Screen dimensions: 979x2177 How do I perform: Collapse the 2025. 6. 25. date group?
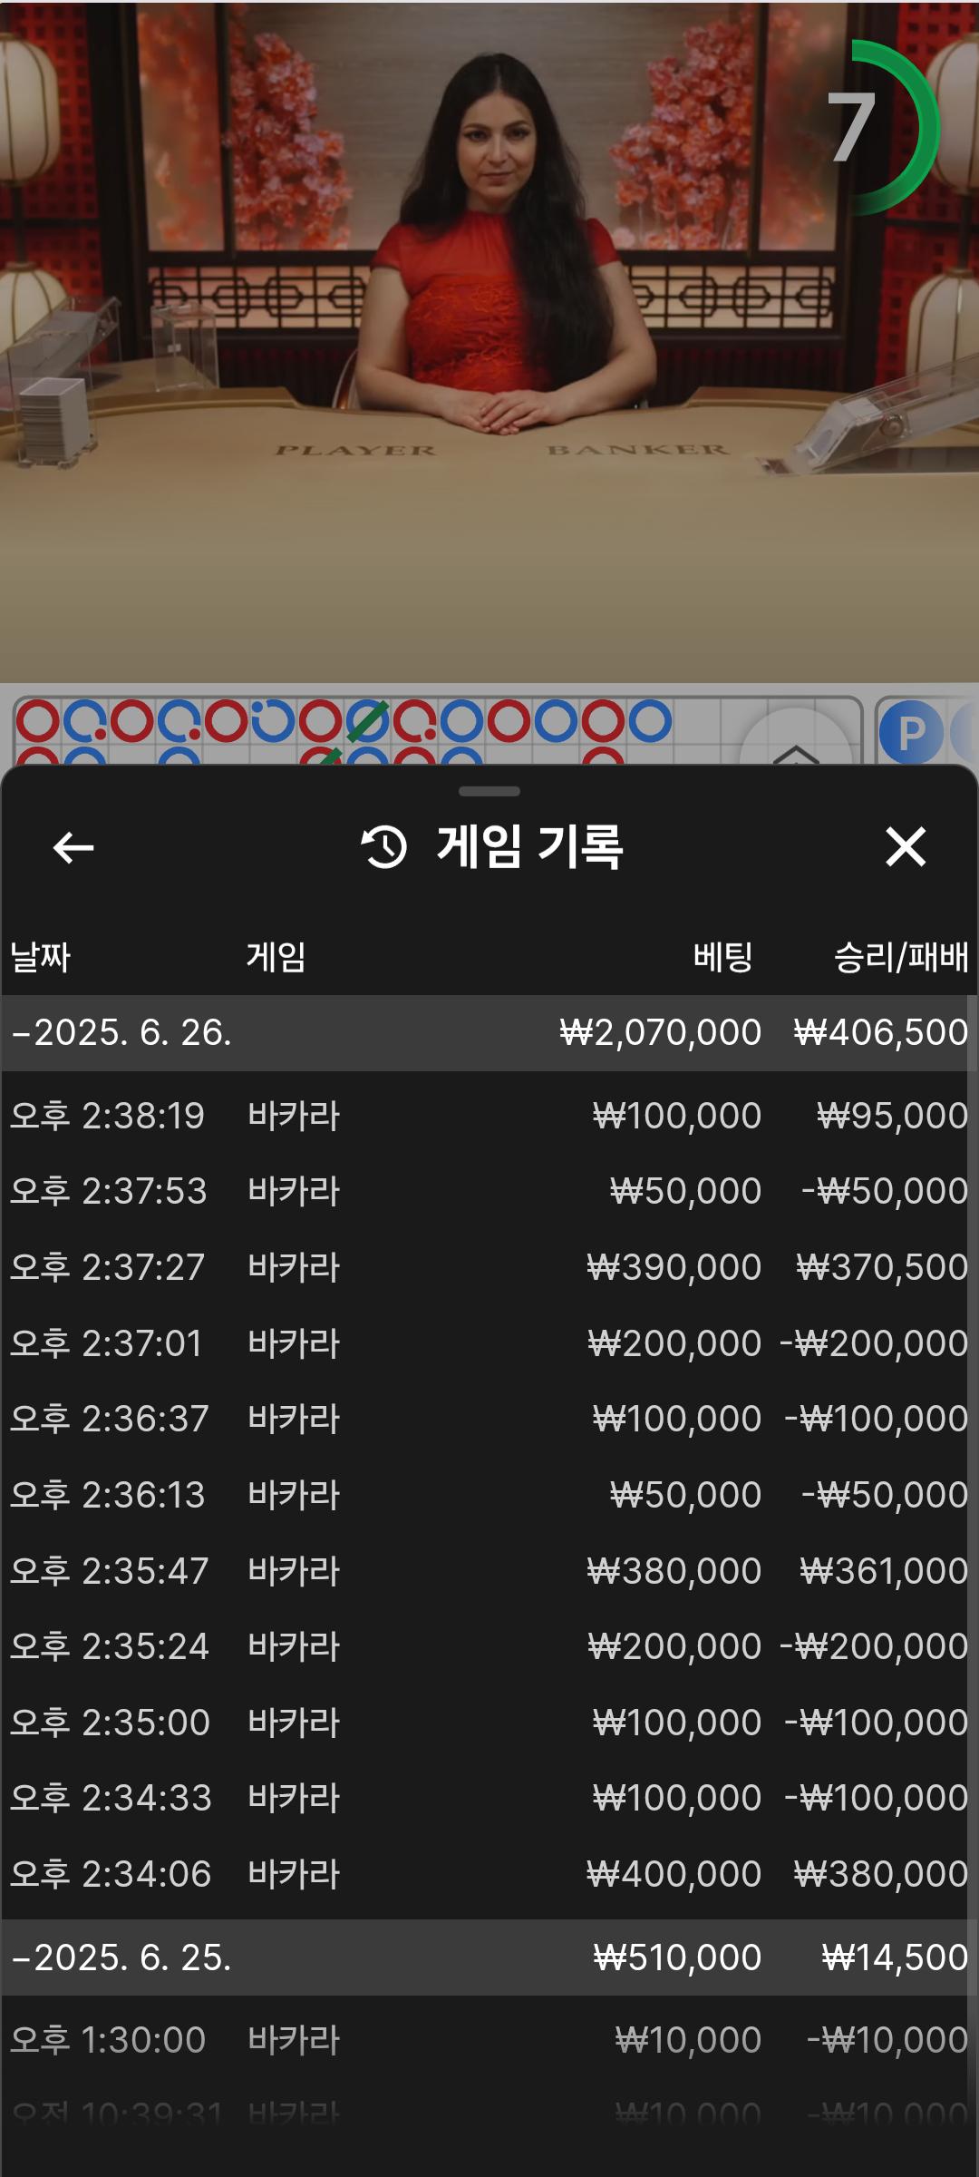click(122, 1957)
